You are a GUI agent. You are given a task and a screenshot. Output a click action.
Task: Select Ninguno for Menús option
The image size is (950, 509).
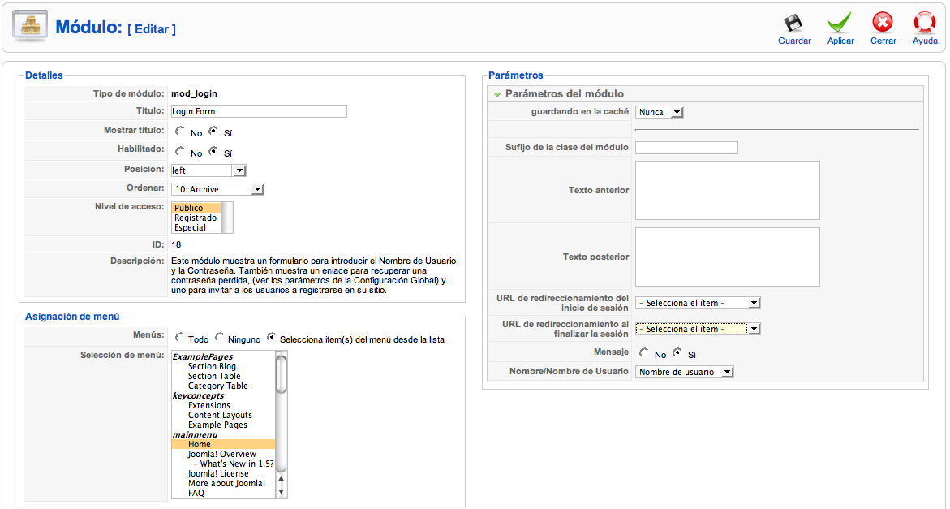point(219,338)
